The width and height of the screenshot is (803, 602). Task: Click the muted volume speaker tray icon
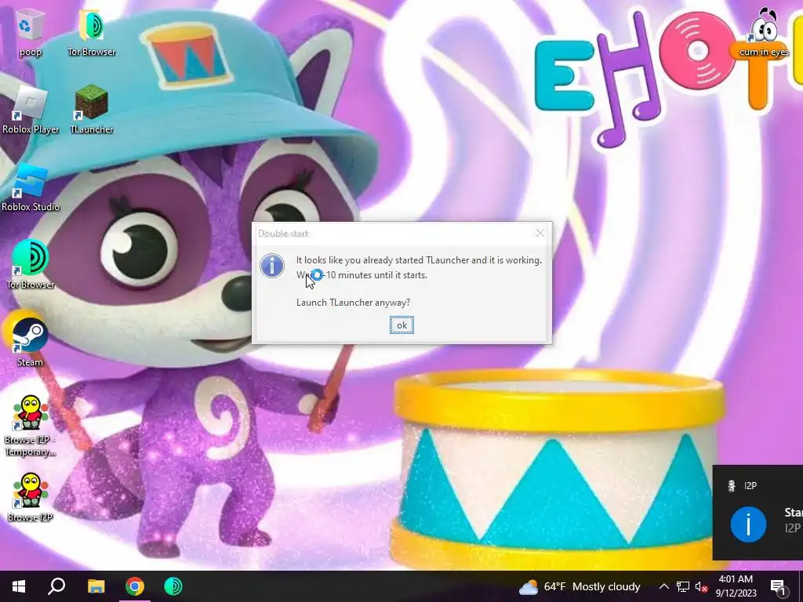click(x=702, y=586)
